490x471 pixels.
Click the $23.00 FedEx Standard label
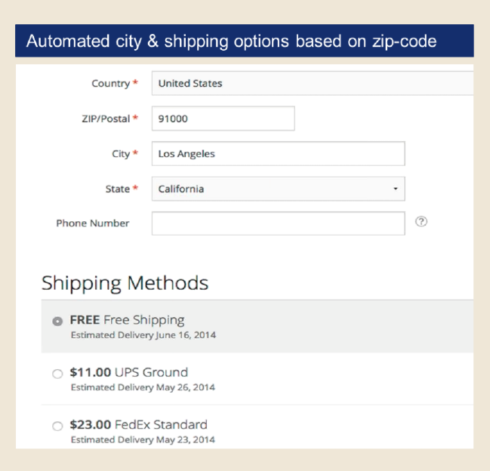[x=138, y=425]
